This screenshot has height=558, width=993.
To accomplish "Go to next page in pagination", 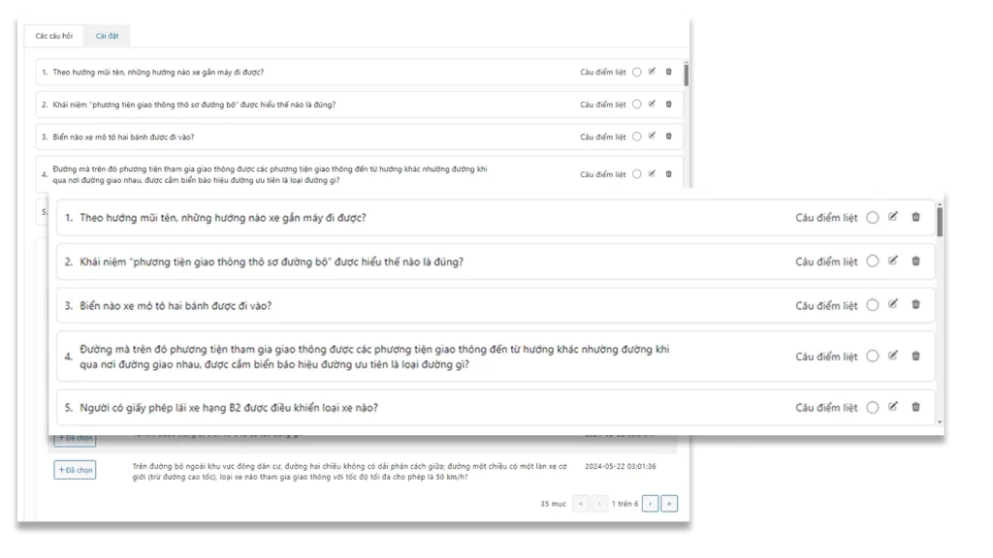I will 651,504.
